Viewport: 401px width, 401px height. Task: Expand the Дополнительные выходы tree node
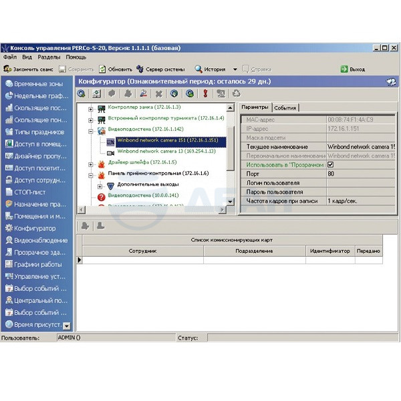[100, 184]
